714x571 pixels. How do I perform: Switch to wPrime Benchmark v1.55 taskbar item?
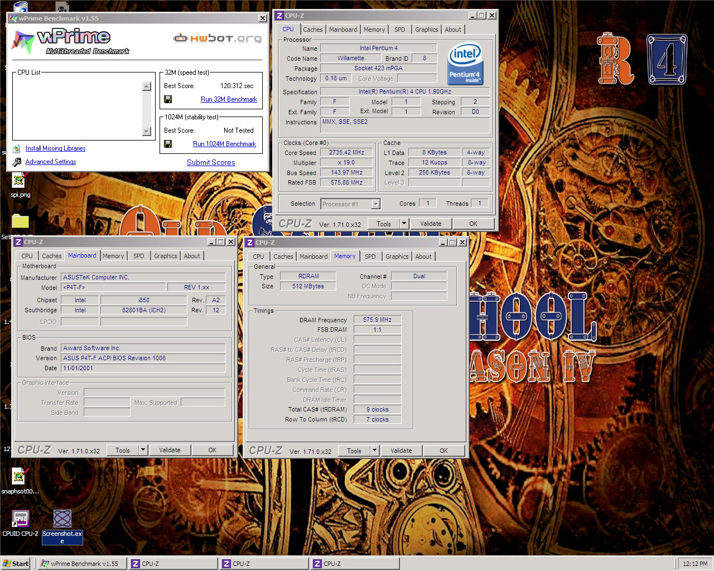(x=83, y=564)
